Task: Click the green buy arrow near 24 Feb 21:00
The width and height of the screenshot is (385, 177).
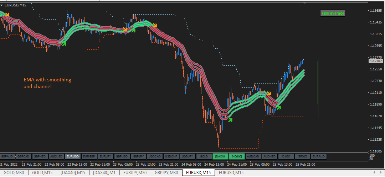Action: tap(230, 120)
